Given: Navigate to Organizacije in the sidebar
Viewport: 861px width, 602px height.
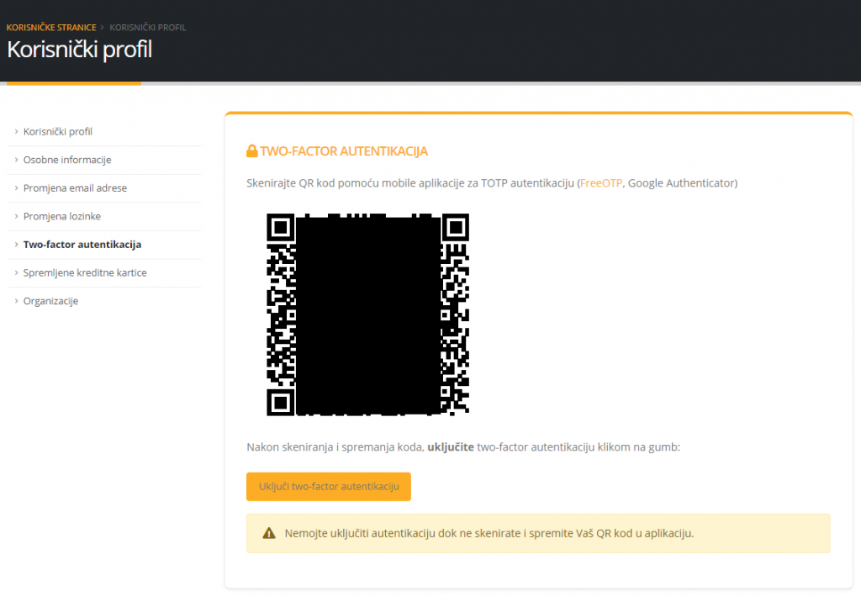Looking at the screenshot, I should click(x=50, y=301).
